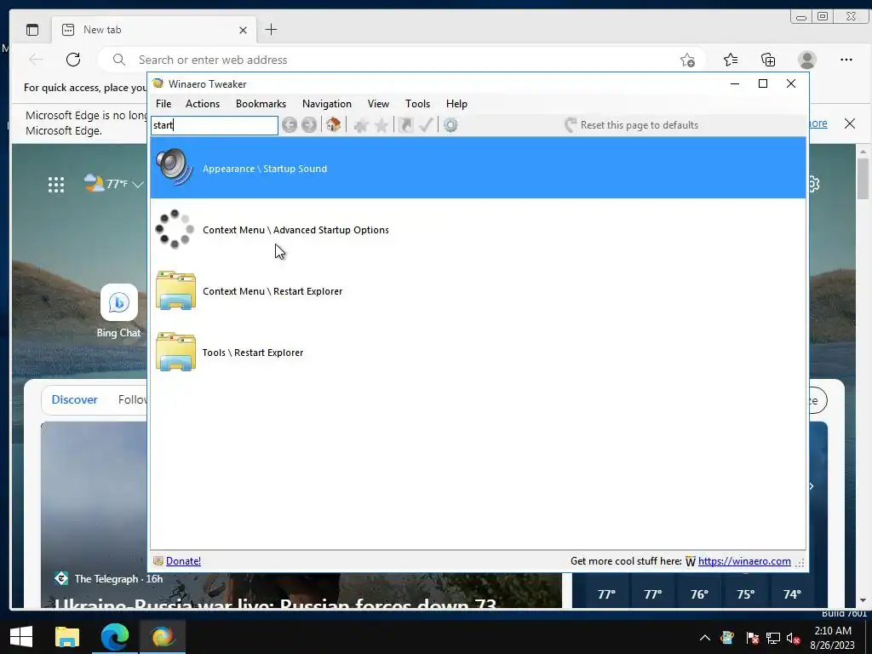Click folder icon beside Tools Restart Explorer
The image size is (872, 654).
click(175, 352)
